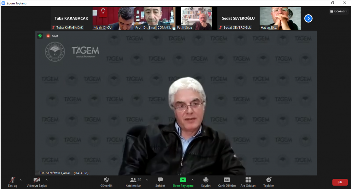Click the Kaydet record icon
The image size is (351, 189).
coord(206,180)
